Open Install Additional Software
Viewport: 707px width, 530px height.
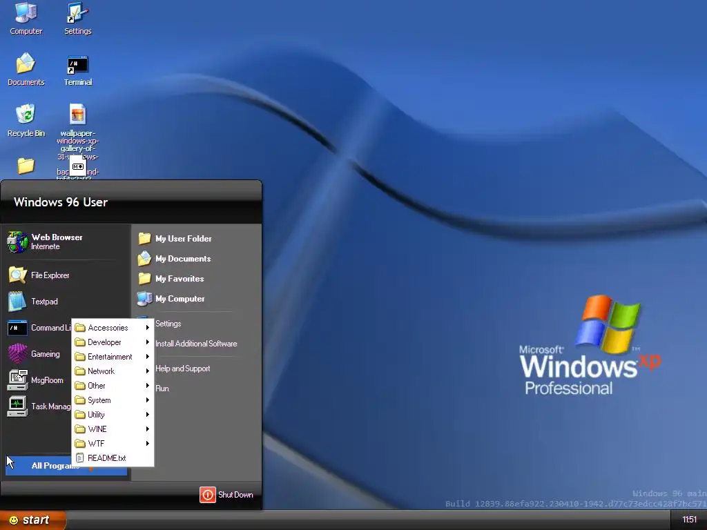click(196, 344)
